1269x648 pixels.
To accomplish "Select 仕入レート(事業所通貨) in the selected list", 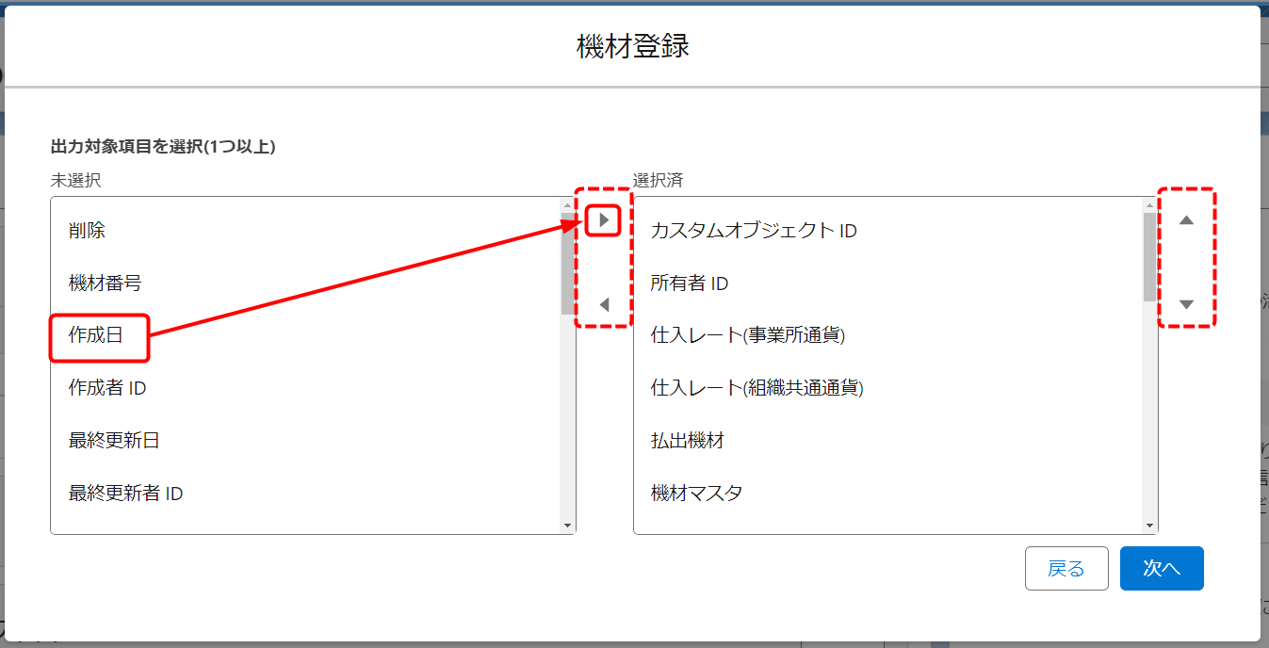I will click(747, 335).
